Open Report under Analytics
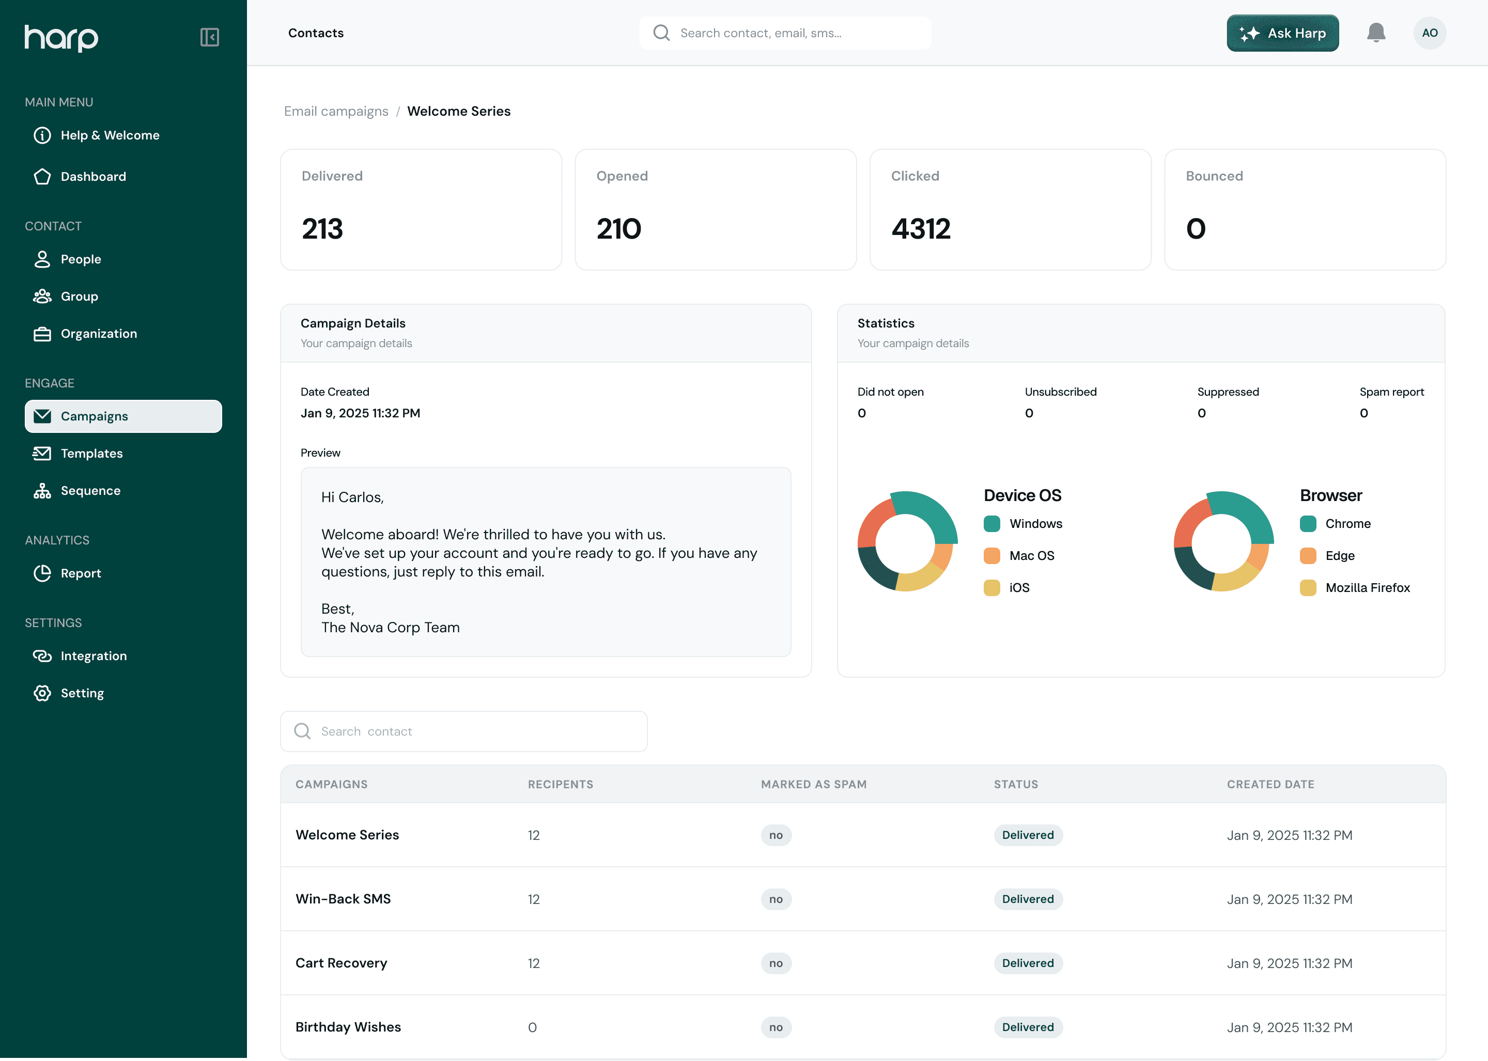The image size is (1488, 1061). coord(123,573)
